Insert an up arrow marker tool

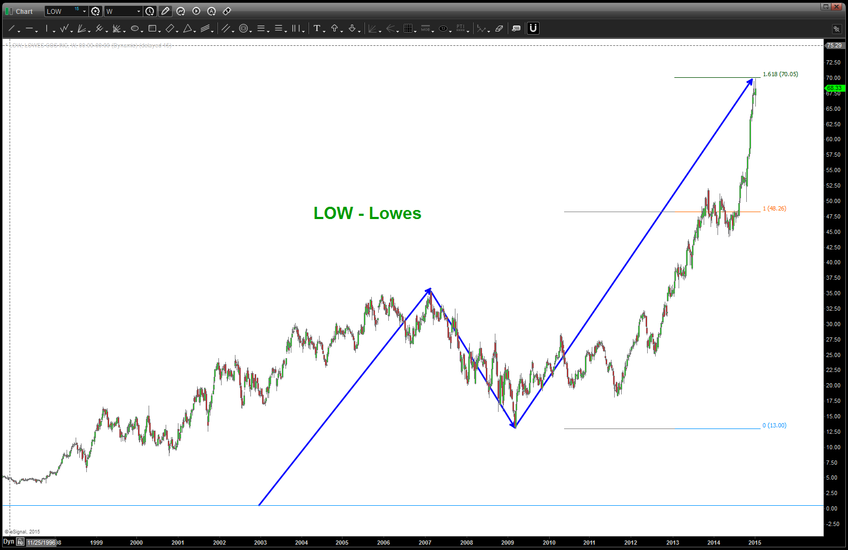[335, 29]
